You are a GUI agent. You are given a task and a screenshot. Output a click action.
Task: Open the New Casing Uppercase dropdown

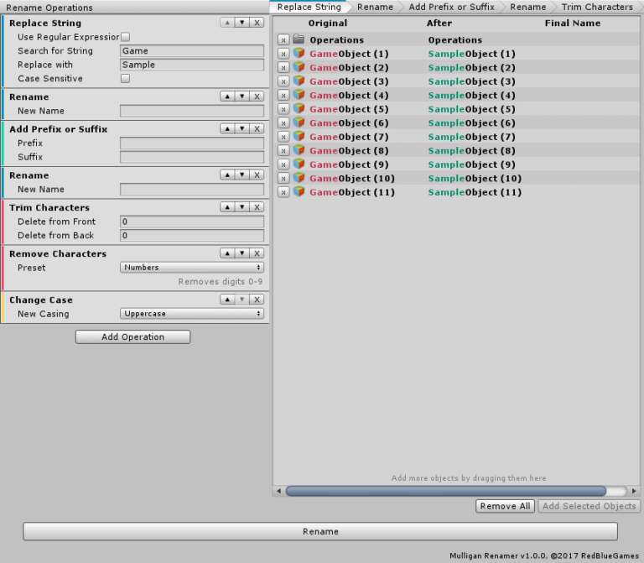(x=192, y=314)
